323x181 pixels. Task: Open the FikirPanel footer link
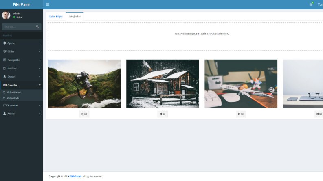point(75,176)
